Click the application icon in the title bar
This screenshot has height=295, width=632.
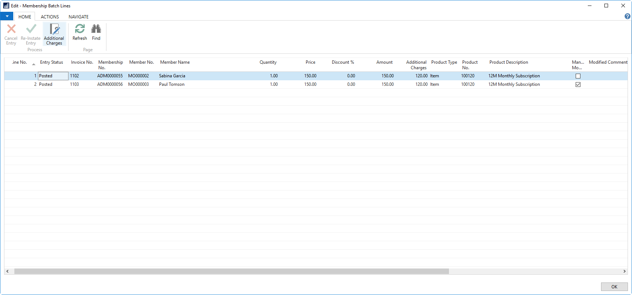tap(6, 6)
